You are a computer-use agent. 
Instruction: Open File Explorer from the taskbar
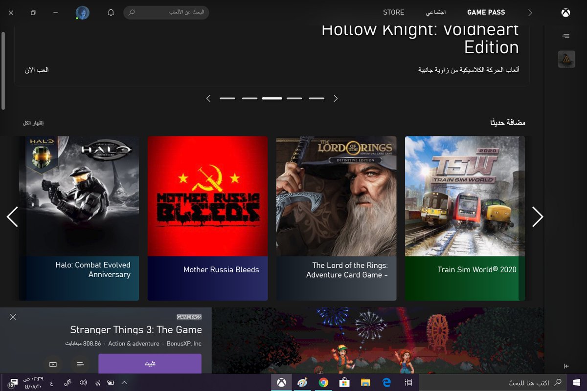click(x=365, y=383)
